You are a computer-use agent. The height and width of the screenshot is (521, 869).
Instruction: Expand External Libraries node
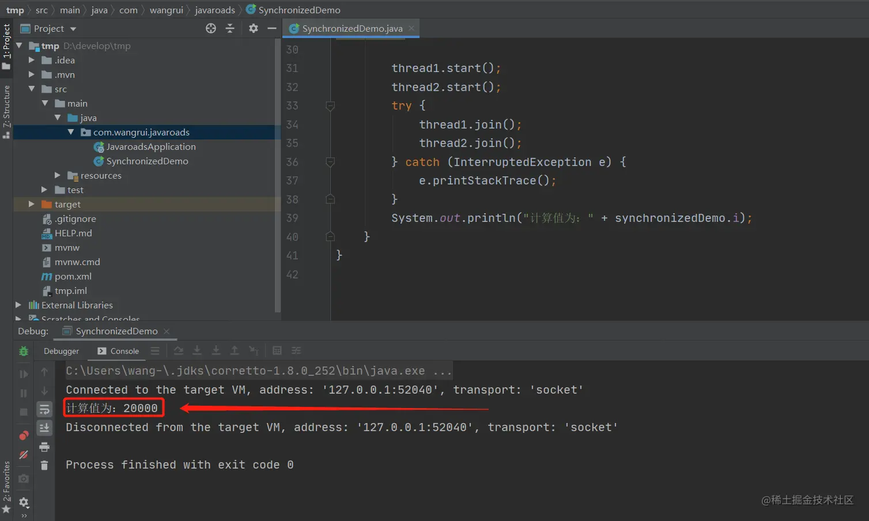[x=18, y=305]
